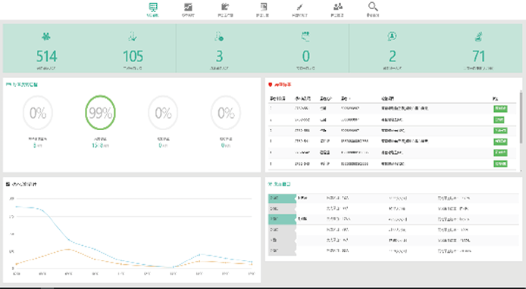The width and height of the screenshot is (526, 289).
Task: Select the statistic value 3
Action: coord(219,56)
